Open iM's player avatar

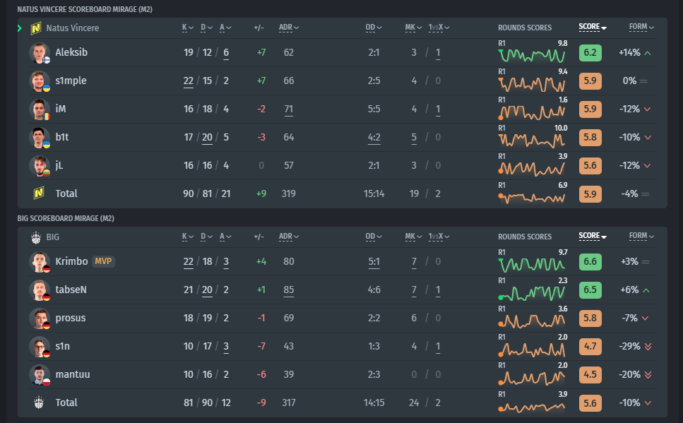[x=40, y=109]
